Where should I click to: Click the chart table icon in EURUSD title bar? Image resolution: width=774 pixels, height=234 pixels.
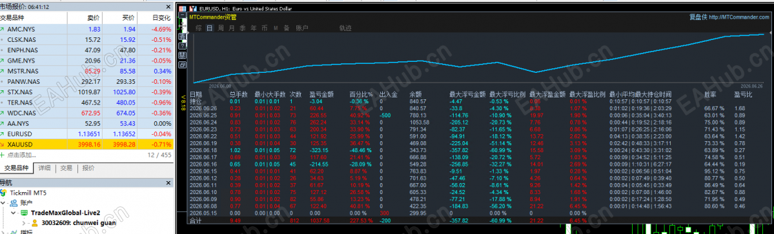(182, 9)
